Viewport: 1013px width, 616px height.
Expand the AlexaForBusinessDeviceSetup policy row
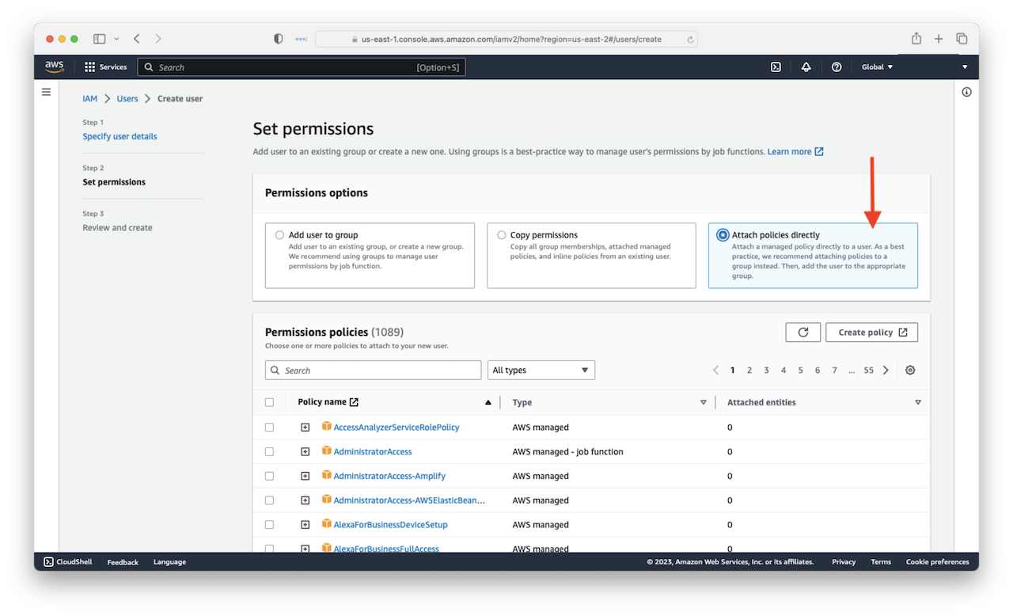[305, 525]
